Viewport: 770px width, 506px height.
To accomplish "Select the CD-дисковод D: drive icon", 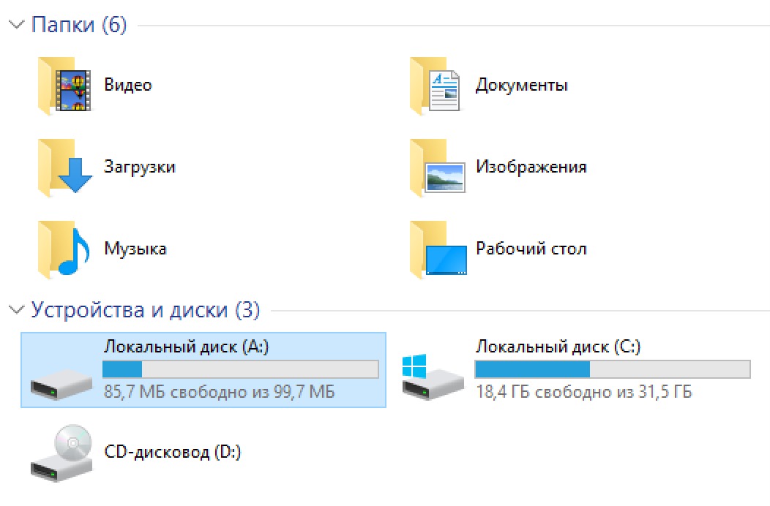I will tap(61, 453).
